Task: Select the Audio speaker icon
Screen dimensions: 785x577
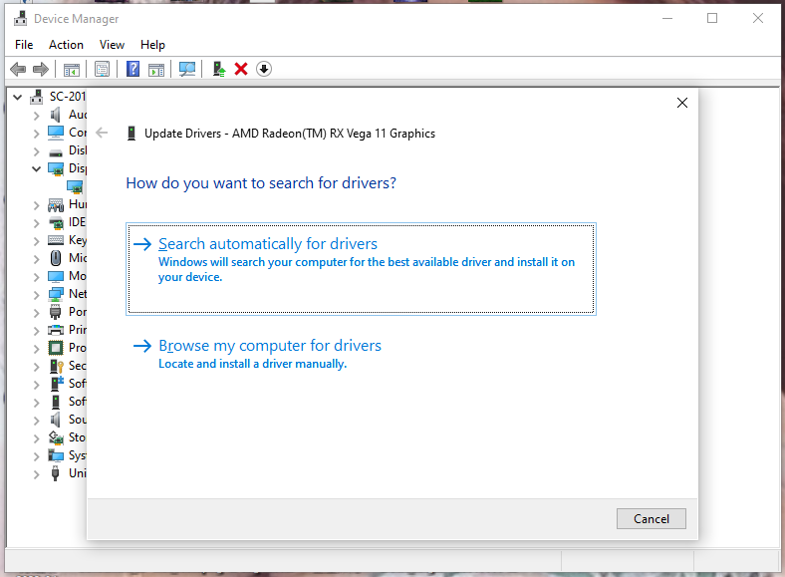Action: click(x=56, y=115)
